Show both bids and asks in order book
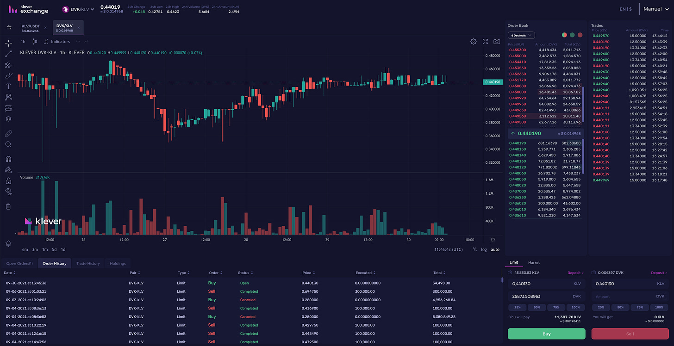The image size is (674, 346). click(564, 35)
